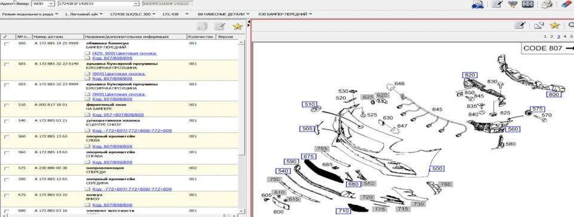Open the '1. Легковой а/м' dropdown
The width and height of the screenshot is (574, 217).
[x=84, y=14]
